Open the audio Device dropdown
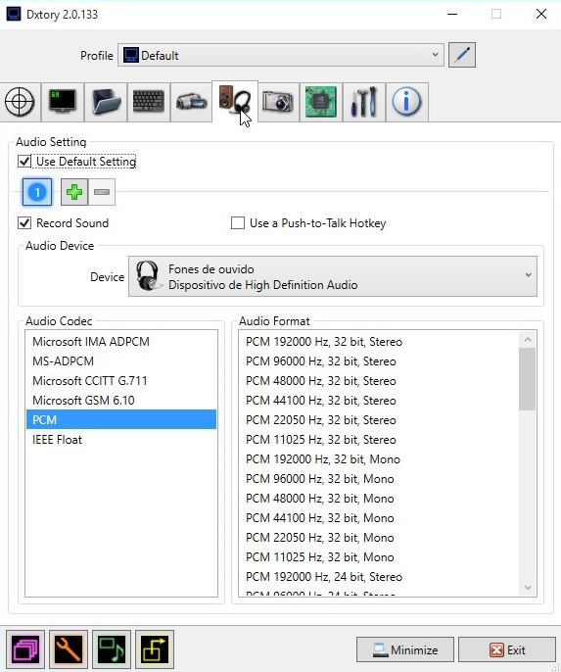Screen dimensions: 561x672 333,276
